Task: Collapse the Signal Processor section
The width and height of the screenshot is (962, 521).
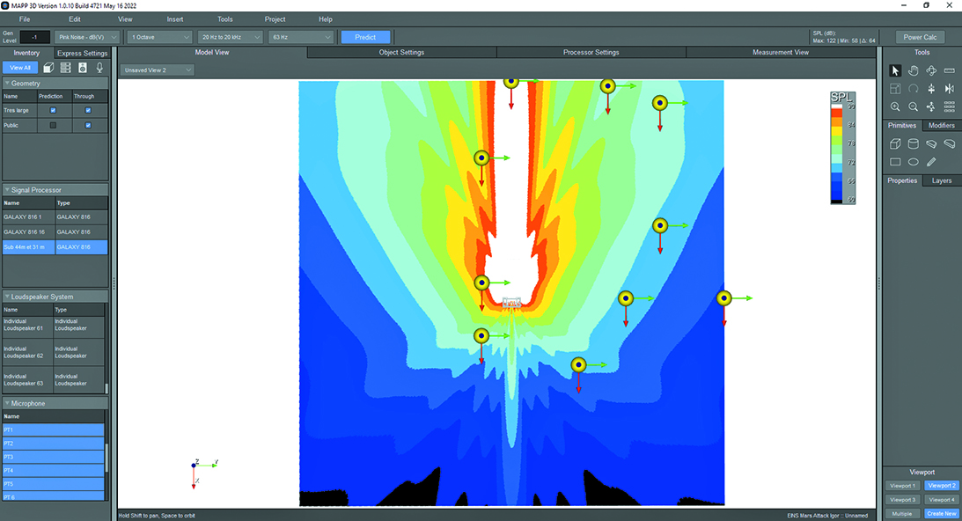Action: (7, 189)
